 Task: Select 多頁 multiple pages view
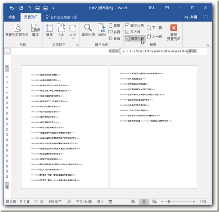point(114,32)
